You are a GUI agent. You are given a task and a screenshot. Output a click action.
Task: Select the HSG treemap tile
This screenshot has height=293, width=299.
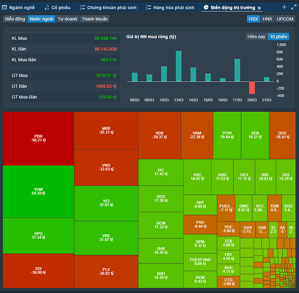pos(222,177)
